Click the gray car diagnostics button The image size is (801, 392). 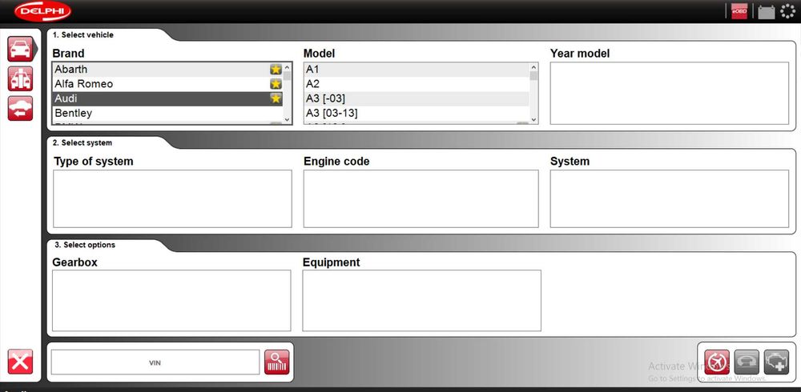coord(747,362)
